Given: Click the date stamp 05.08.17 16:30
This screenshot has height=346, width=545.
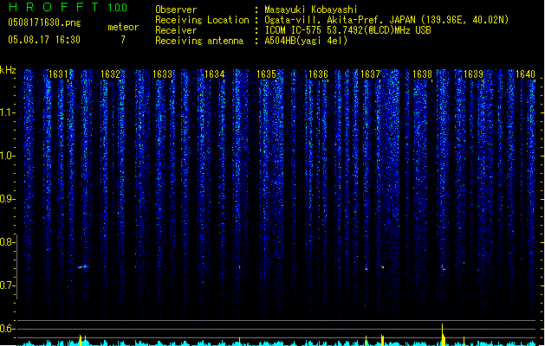Looking at the screenshot, I should (x=44, y=40).
